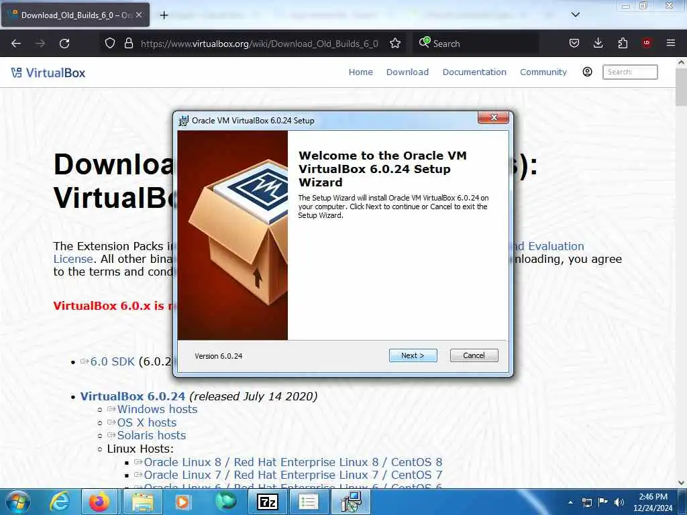Open the Firefox hamburger menu

(x=671, y=43)
